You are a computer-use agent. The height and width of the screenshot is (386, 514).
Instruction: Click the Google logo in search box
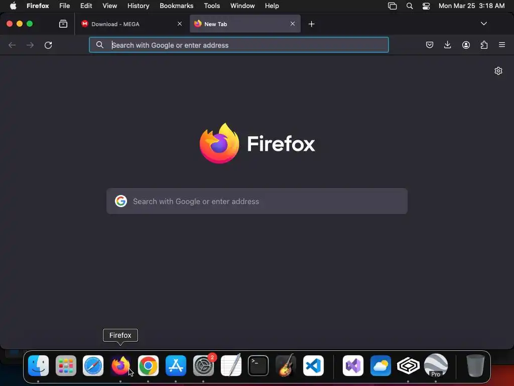point(120,201)
